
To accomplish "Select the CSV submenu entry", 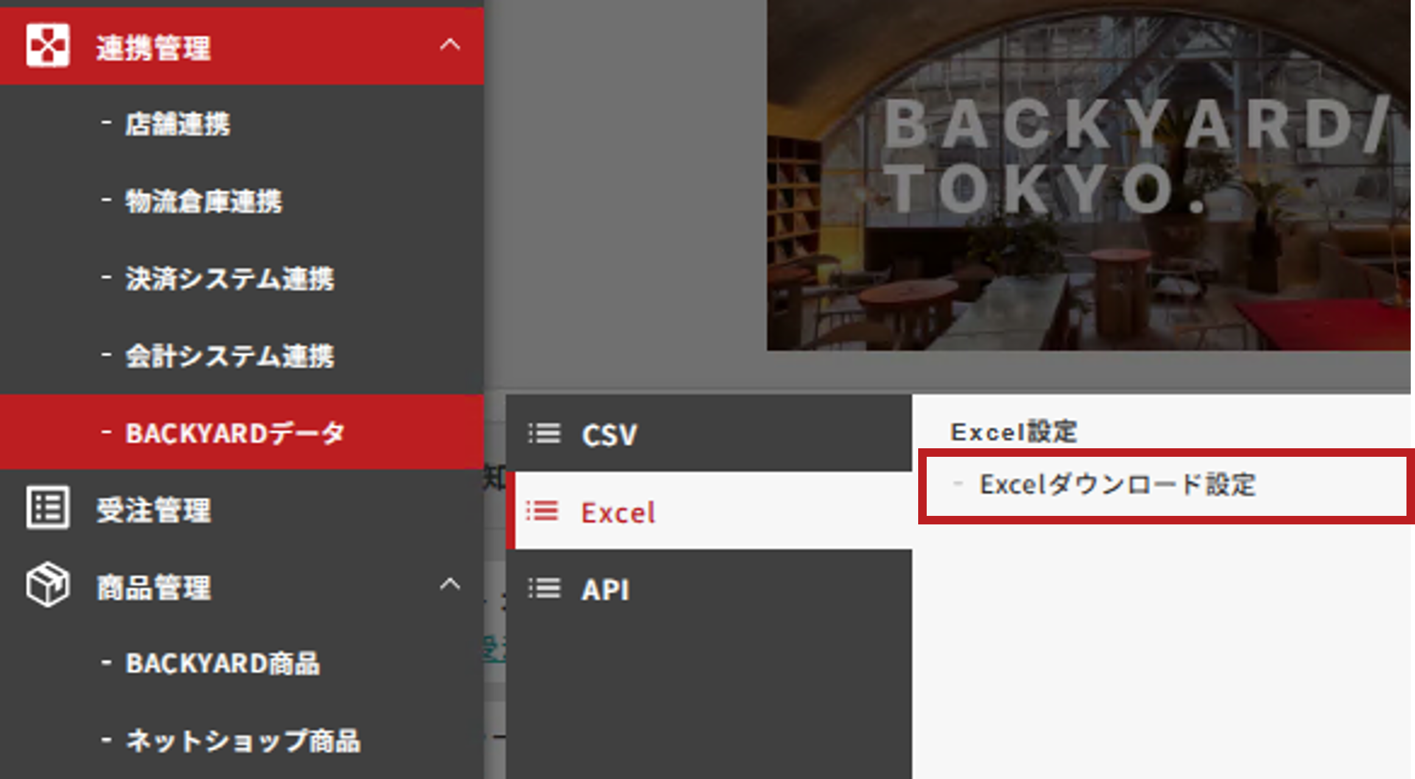I will coord(709,434).
